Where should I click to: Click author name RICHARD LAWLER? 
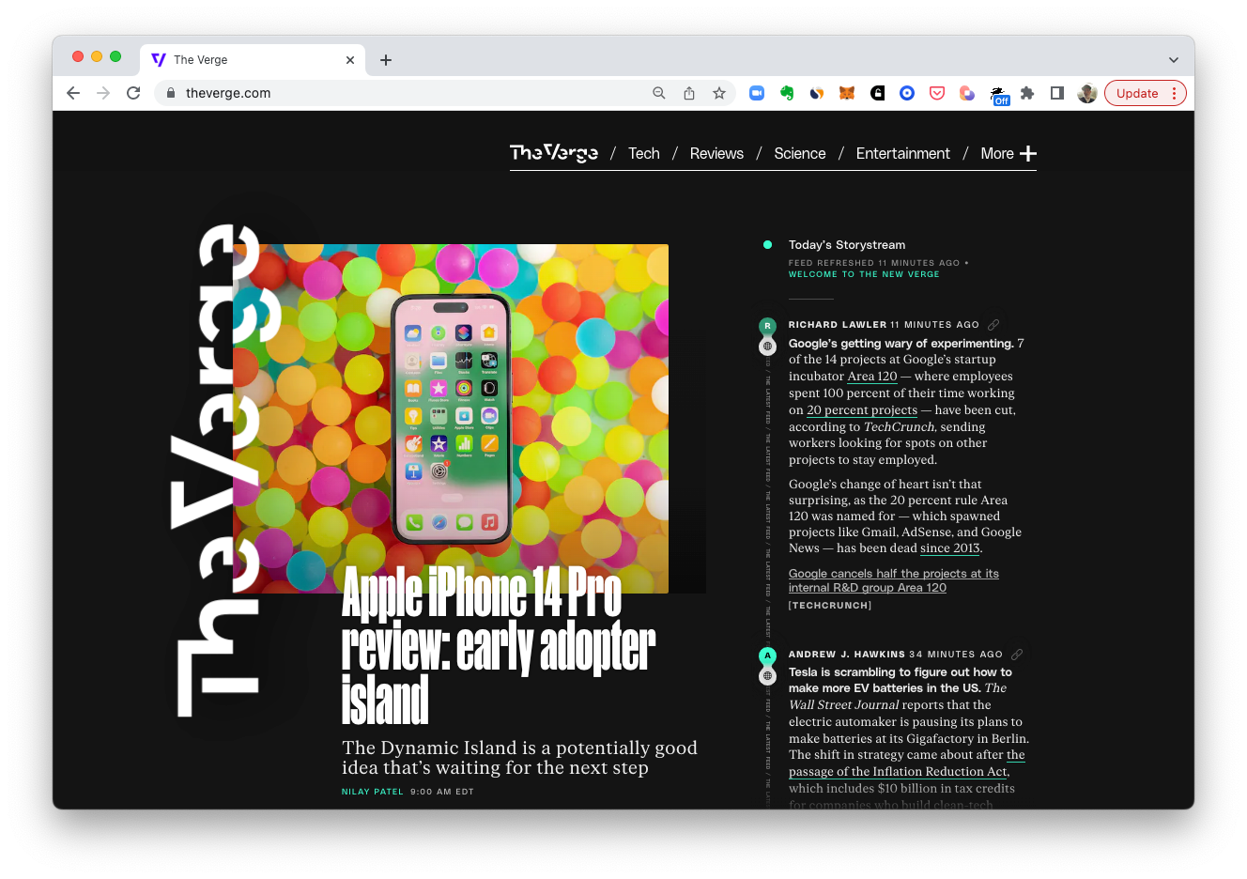(x=838, y=325)
